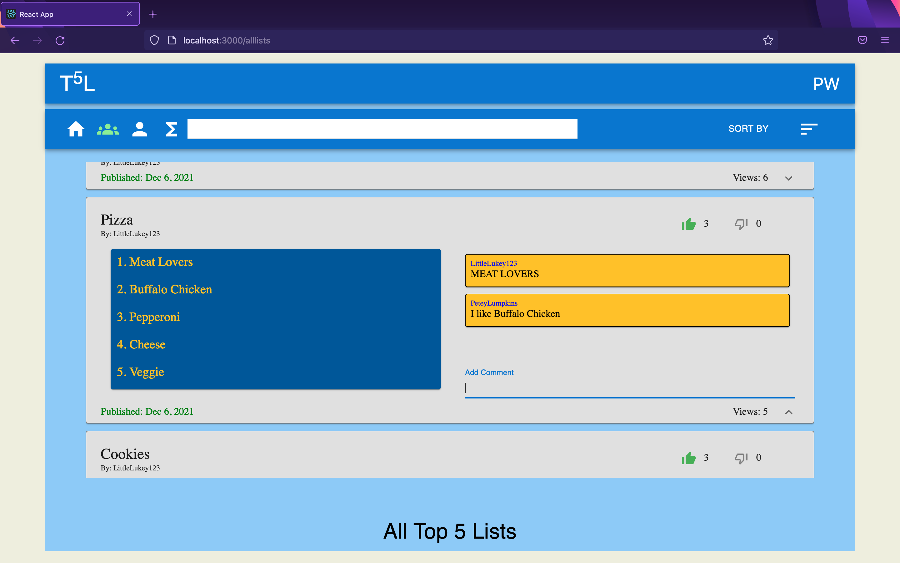This screenshot has width=900, height=563.
Task: Open Firefox application menu
Action: (x=885, y=40)
